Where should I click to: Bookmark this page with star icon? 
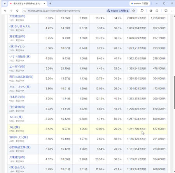[x=133, y=11]
